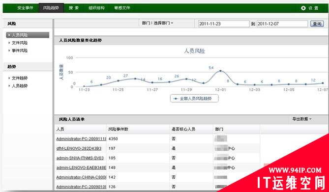The width and height of the screenshot is (329, 192).
Task: Open the Administrator-PC-2009010 person link
Action: 82,187
